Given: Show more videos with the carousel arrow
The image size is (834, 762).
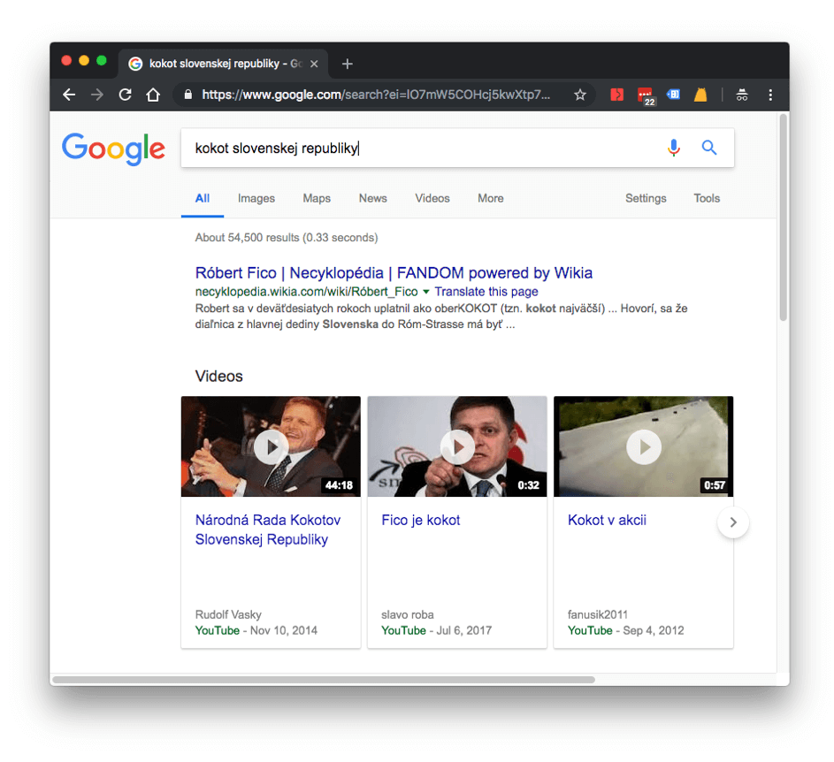Looking at the screenshot, I should coord(733,522).
